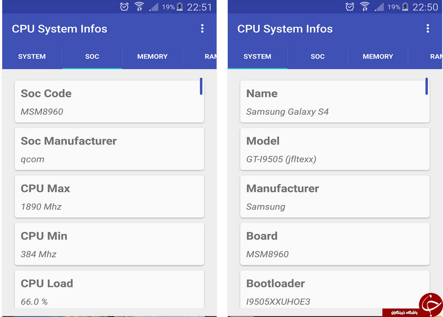Click the MSM8960 value under Board
The height and width of the screenshot is (317, 443).
(x=267, y=254)
